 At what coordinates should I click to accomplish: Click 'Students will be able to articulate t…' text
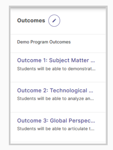coord(56,129)
